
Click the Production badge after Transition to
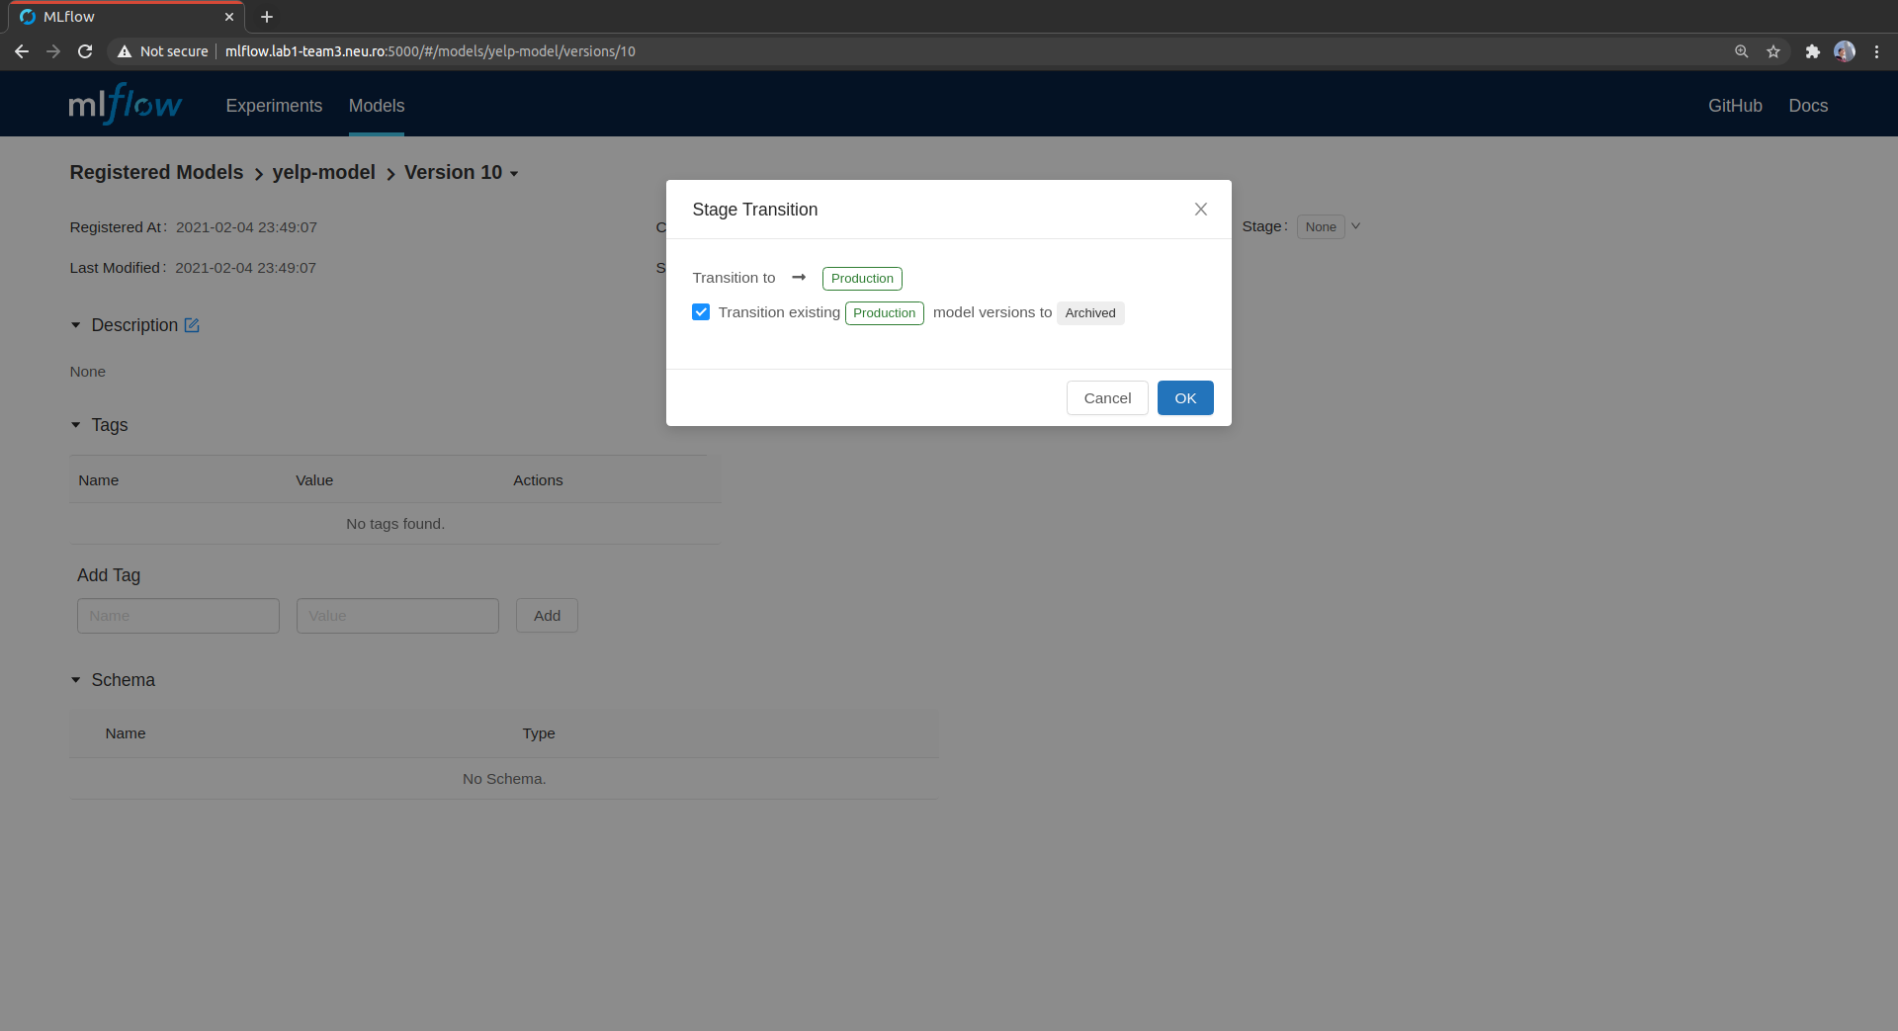[x=862, y=279]
